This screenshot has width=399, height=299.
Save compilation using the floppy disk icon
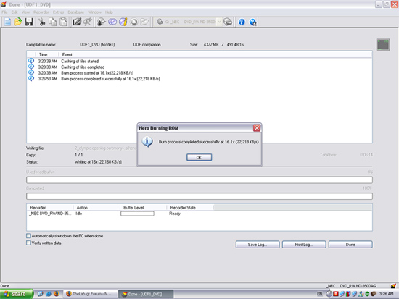point(29,22)
